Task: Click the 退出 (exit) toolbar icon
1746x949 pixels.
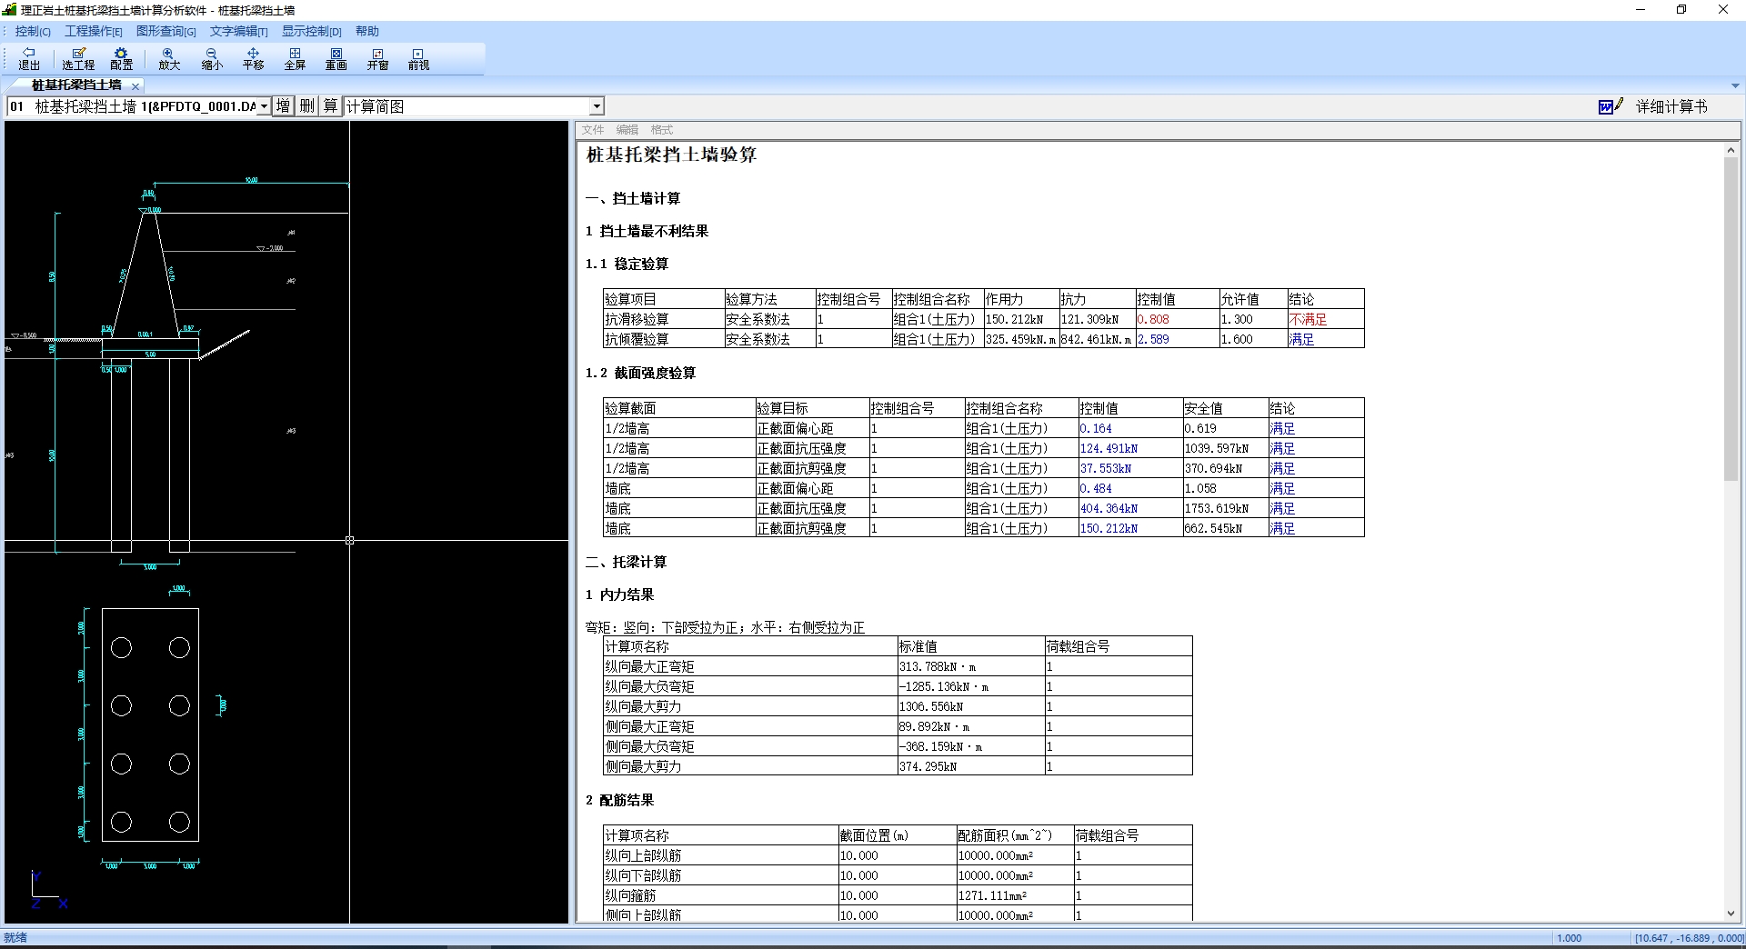Action: click(x=29, y=58)
